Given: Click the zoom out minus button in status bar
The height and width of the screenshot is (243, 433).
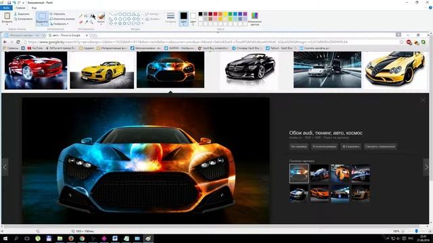Looking at the screenshot, I should (x=403, y=231).
